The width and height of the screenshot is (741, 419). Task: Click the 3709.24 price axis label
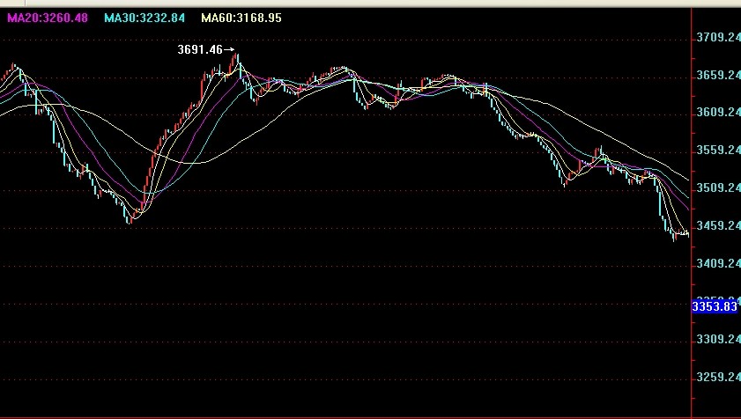coord(716,38)
